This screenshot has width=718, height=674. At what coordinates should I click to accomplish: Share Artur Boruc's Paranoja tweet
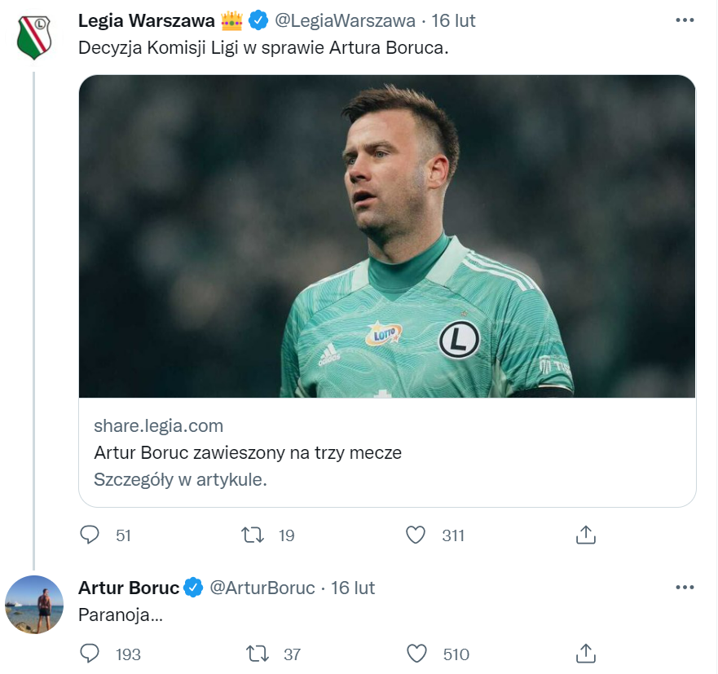pyautogui.click(x=586, y=654)
